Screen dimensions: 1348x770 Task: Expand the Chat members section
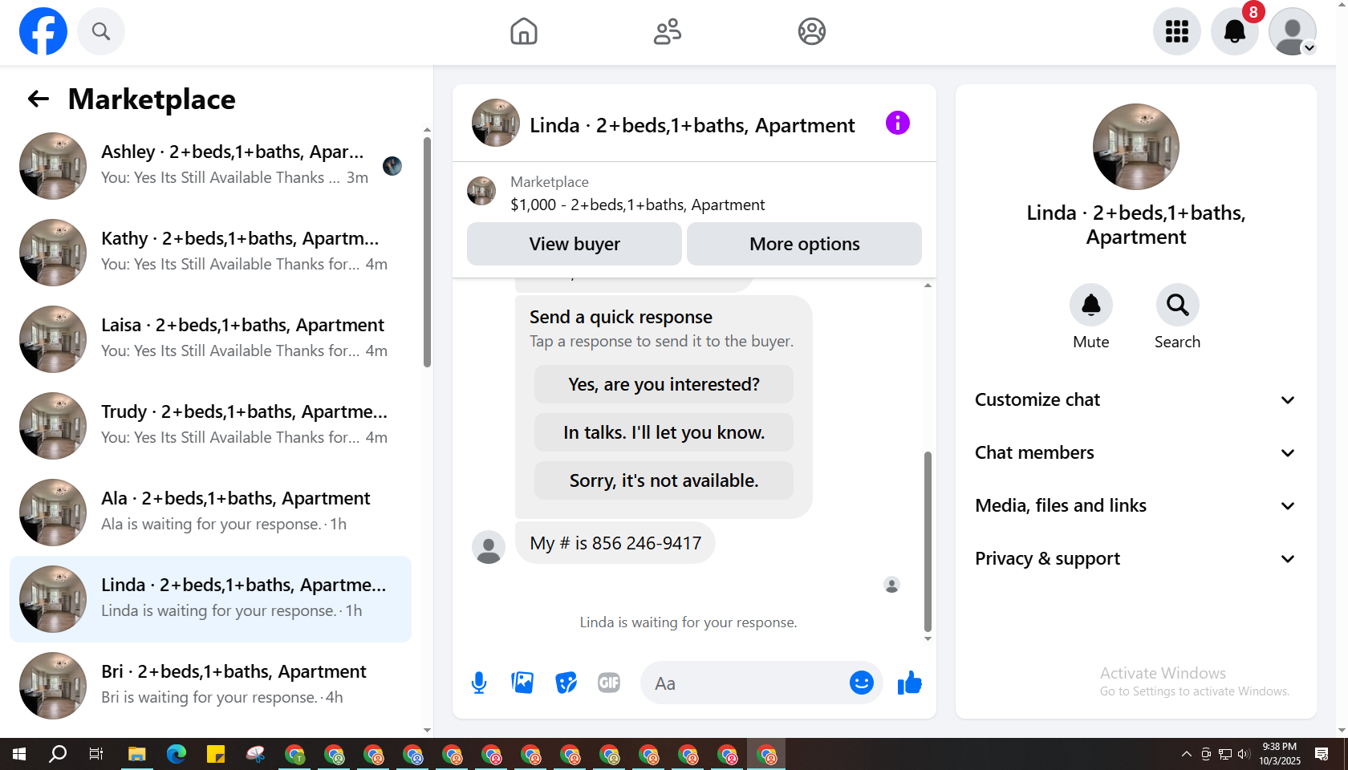(1135, 452)
